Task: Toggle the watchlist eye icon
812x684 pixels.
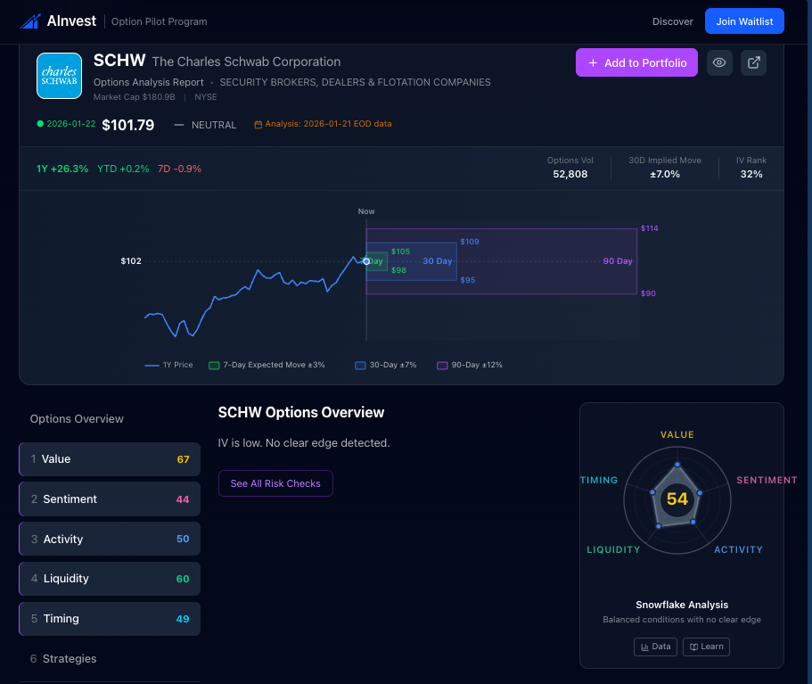Action: pos(719,62)
